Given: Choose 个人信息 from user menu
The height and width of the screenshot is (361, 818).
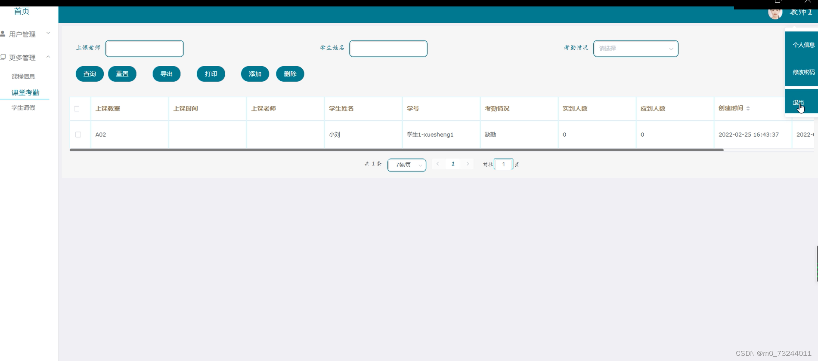Looking at the screenshot, I should pos(803,45).
